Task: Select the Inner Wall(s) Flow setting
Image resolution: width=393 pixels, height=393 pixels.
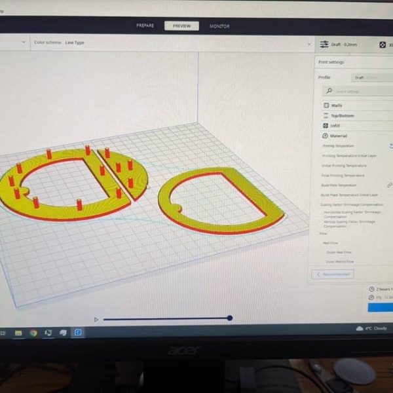Action: point(339,261)
